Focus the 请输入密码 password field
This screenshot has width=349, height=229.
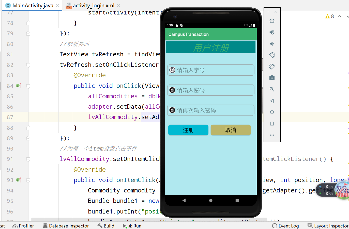click(211, 90)
